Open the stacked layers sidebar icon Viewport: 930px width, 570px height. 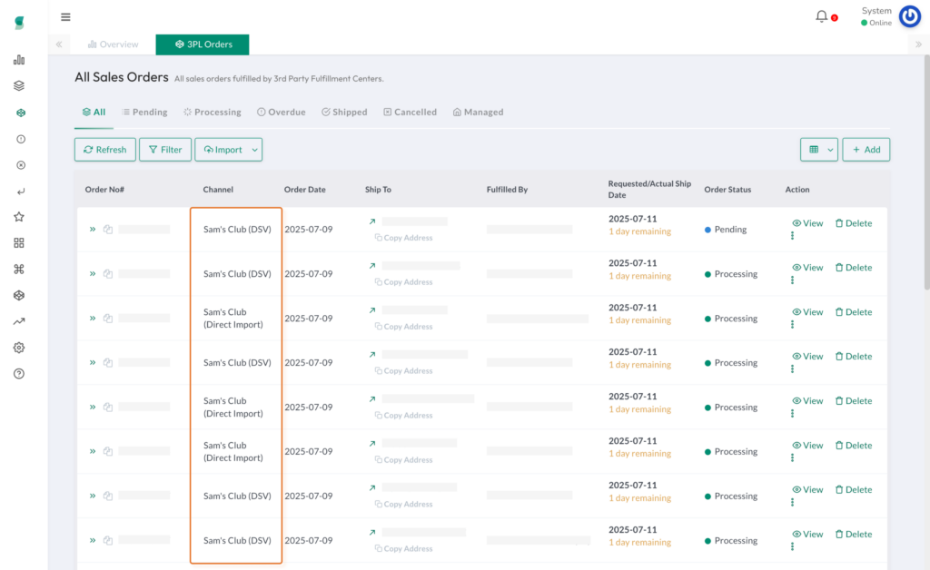[19, 86]
